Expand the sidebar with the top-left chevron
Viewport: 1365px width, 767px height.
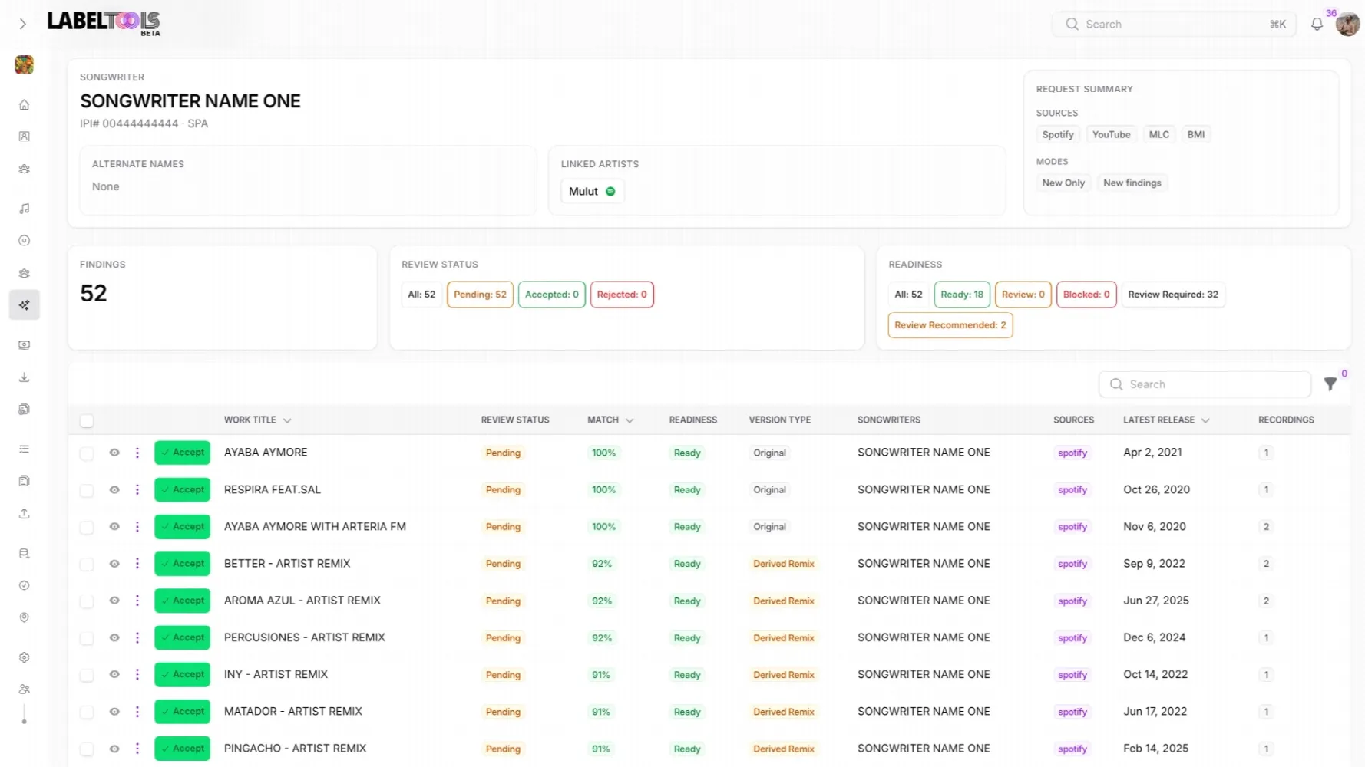[23, 25]
